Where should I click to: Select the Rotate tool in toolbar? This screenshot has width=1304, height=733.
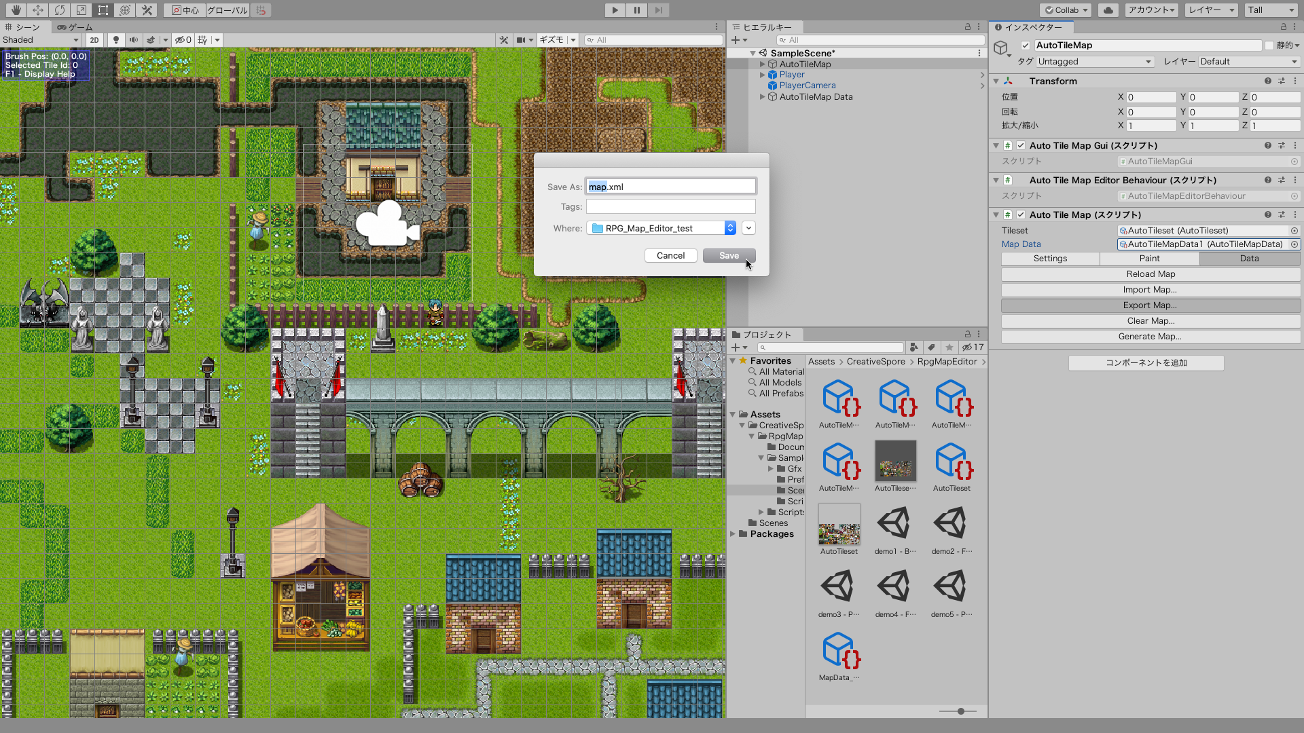pyautogui.click(x=60, y=10)
